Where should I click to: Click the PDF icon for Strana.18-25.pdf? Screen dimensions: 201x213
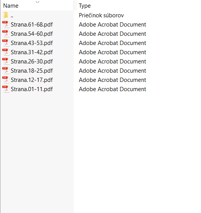tap(6, 71)
